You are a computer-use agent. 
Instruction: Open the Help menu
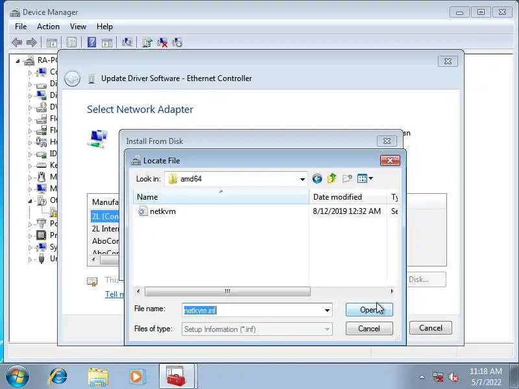(x=104, y=27)
